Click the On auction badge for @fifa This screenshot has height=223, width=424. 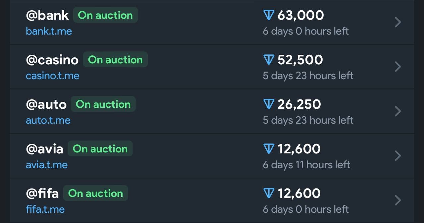[x=95, y=194]
